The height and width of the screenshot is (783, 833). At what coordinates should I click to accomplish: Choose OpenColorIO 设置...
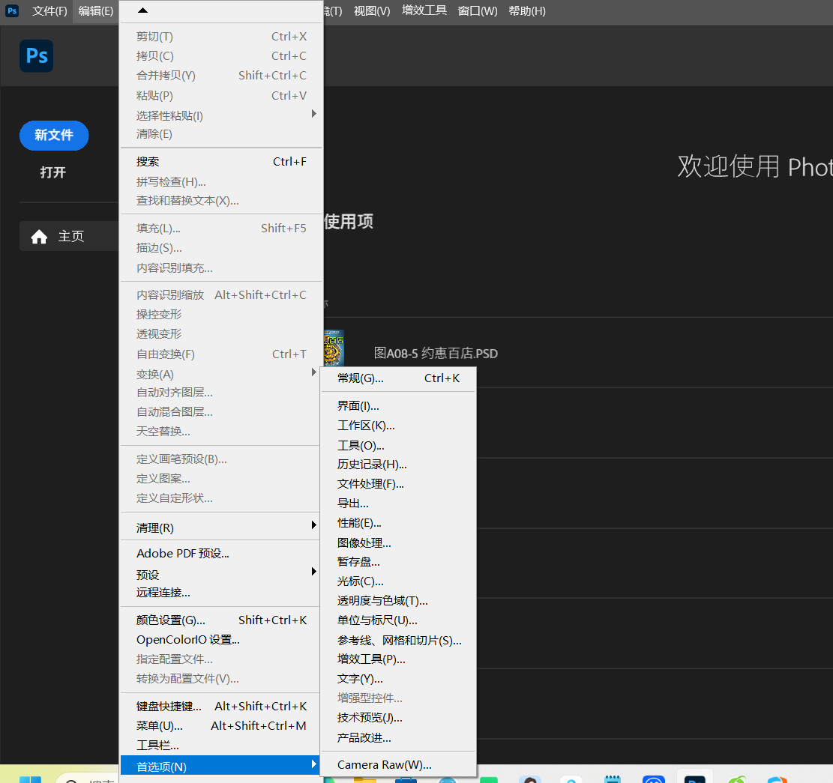click(221, 640)
